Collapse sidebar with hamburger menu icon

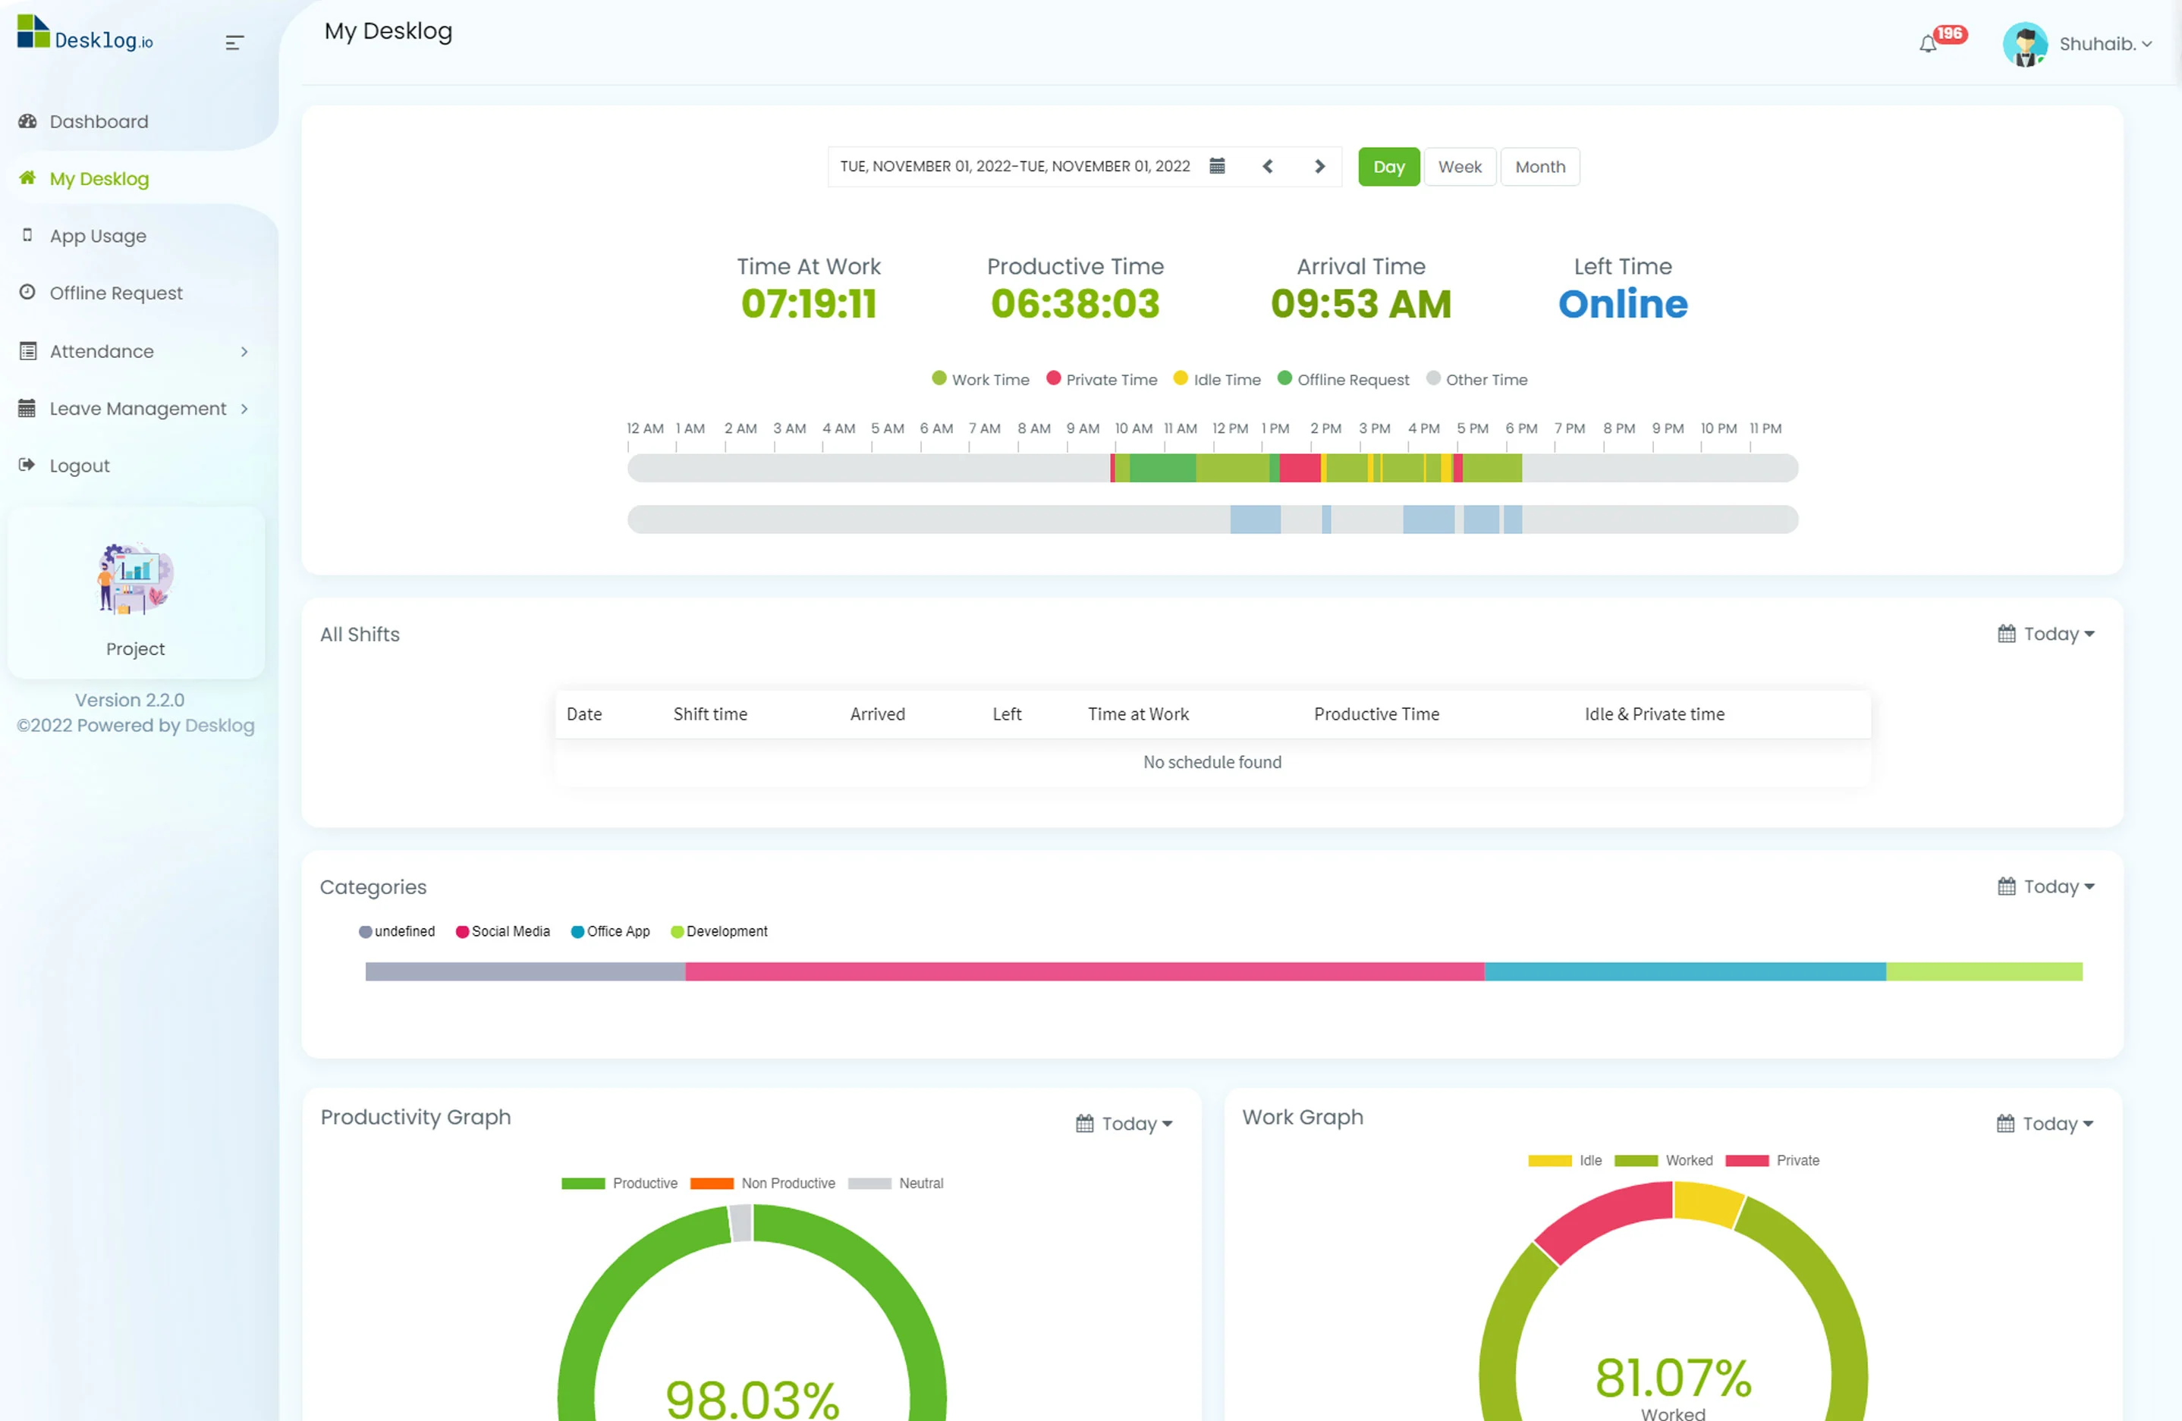coord(234,42)
